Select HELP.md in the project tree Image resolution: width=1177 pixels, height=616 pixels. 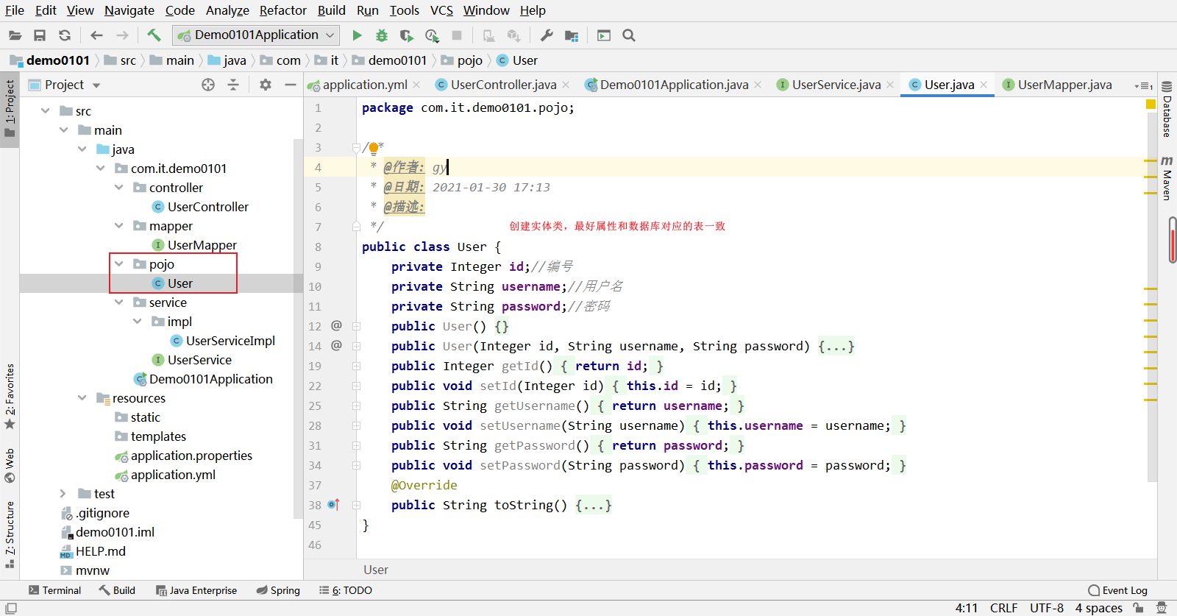pos(100,551)
